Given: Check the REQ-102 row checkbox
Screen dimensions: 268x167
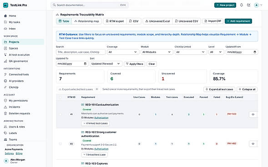Looking at the screenshot, I should [60, 144].
